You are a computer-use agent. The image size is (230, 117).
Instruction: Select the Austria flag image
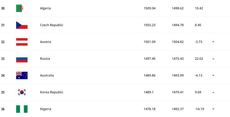tap(22, 42)
